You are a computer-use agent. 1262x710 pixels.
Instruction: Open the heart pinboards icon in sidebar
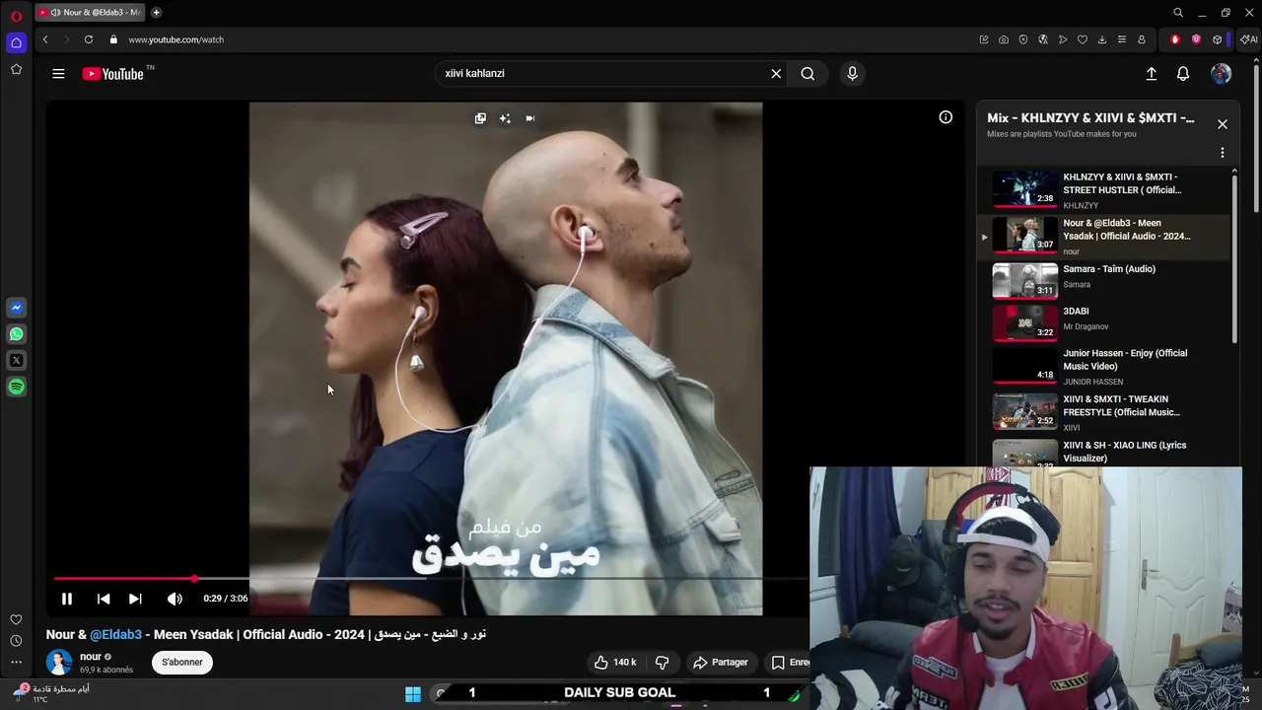pyautogui.click(x=16, y=619)
